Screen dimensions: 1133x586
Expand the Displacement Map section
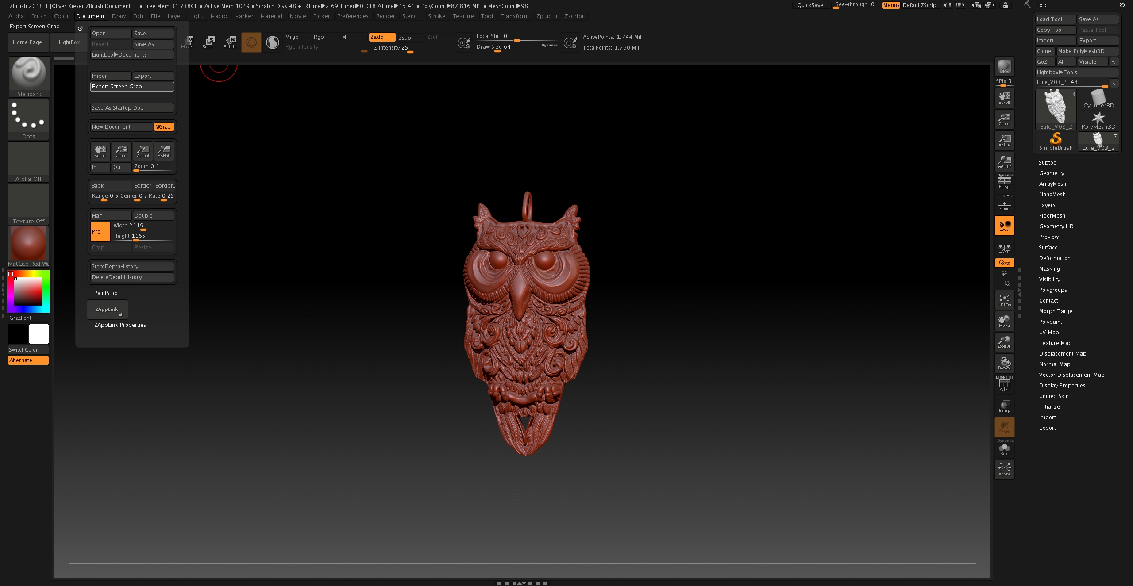point(1062,353)
